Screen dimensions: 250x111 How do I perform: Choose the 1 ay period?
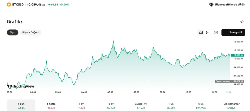click(x=81, y=106)
